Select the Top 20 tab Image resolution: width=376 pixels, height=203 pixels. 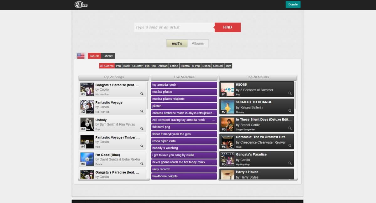(x=94, y=56)
